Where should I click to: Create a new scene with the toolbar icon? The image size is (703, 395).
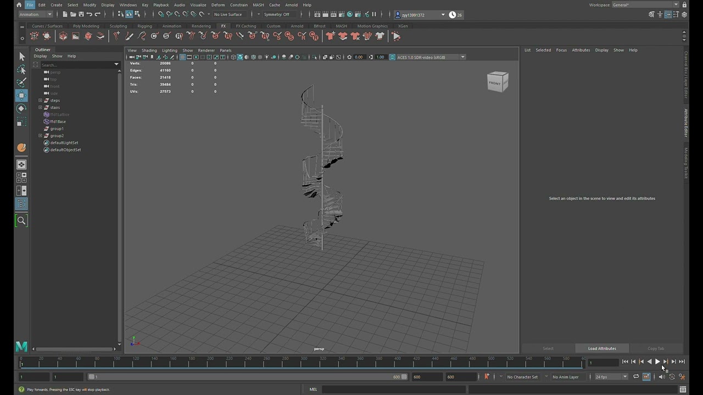pos(65,14)
